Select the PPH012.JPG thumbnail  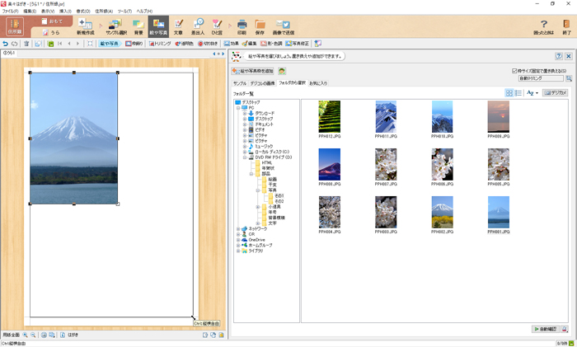(x=329, y=117)
